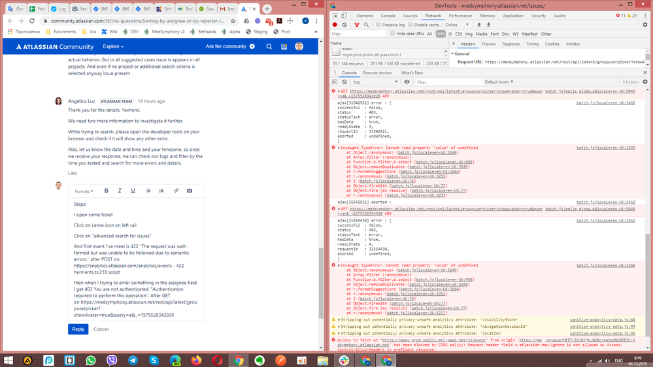The image size is (653, 367).
Task: Open the Response tab of the request
Action: click(511, 44)
